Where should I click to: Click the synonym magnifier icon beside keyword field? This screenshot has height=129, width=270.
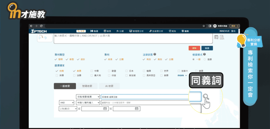(x=206, y=97)
